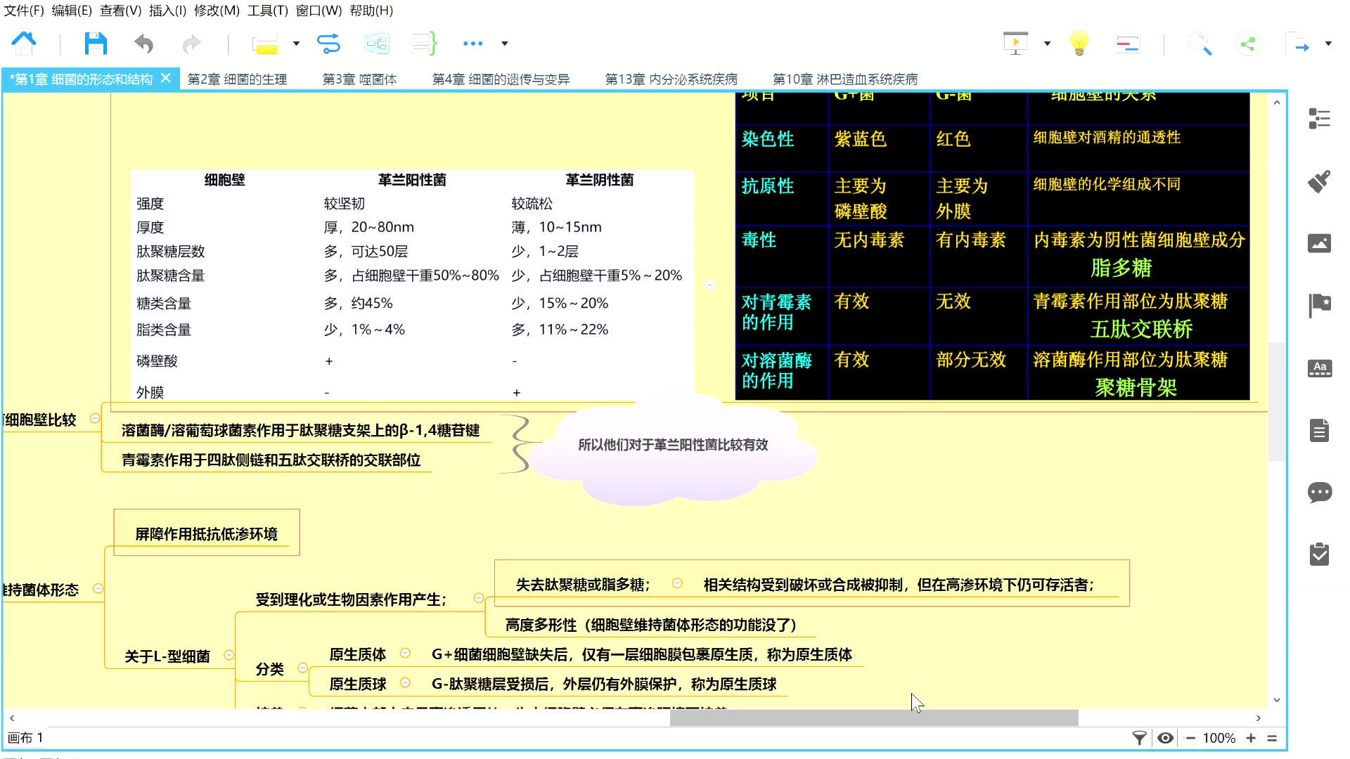Switch to 第13章 内分泌系统疾病 tab
Screen dimensions: 1350x759
pyautogui.click(x=671, y=79)
